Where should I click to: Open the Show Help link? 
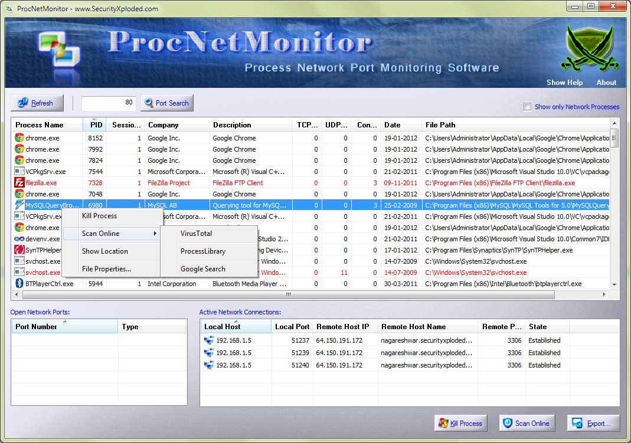click(x=564, y=83)
